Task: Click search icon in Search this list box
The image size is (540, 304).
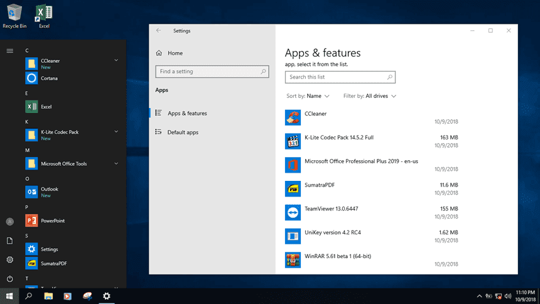Action: point(389,77)
